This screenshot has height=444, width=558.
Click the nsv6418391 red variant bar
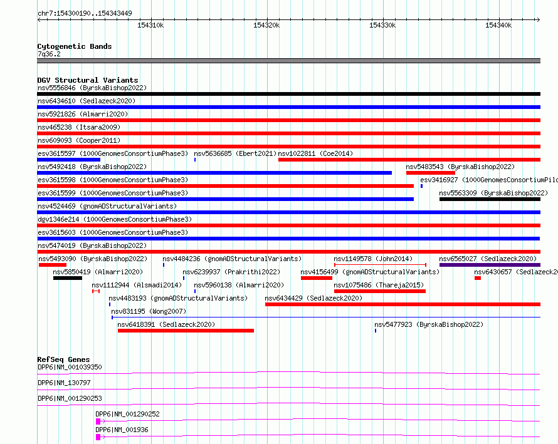(186, 331)
